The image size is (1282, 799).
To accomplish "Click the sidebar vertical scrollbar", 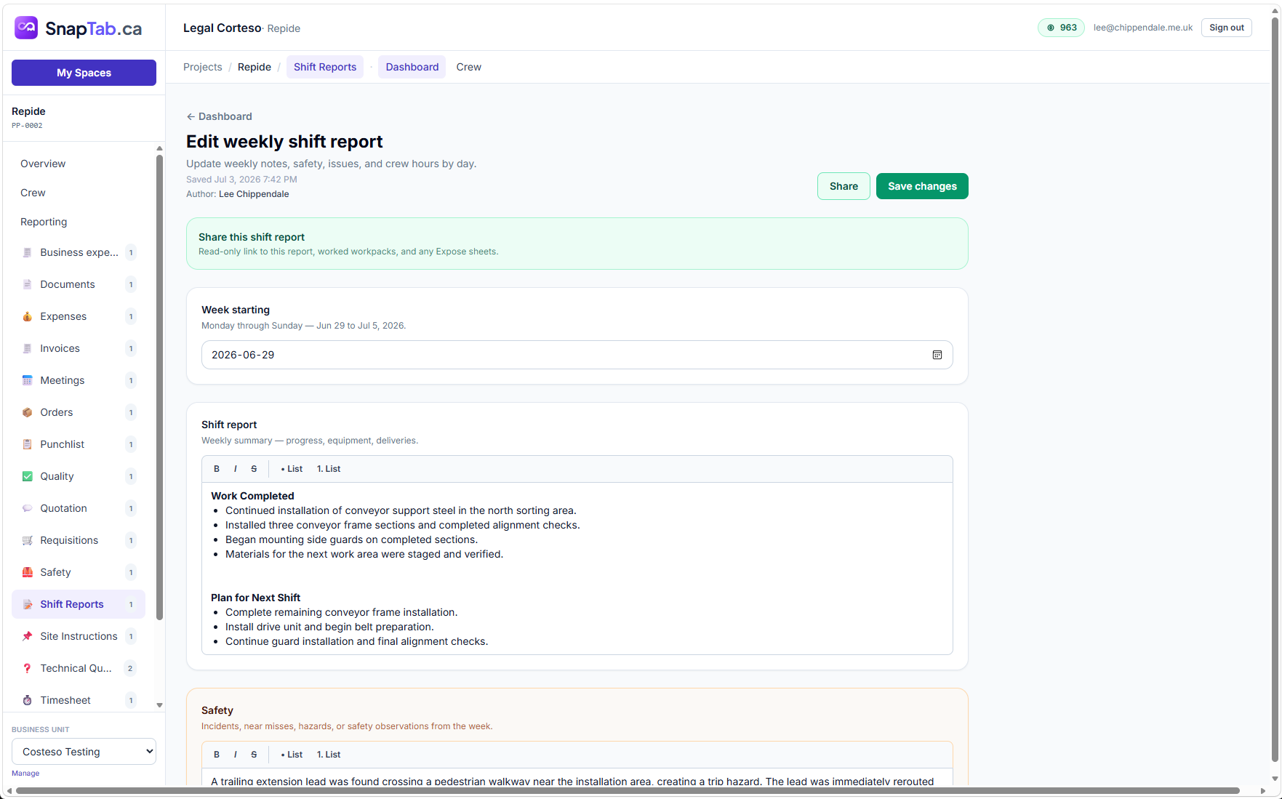I will coord(159,388).
